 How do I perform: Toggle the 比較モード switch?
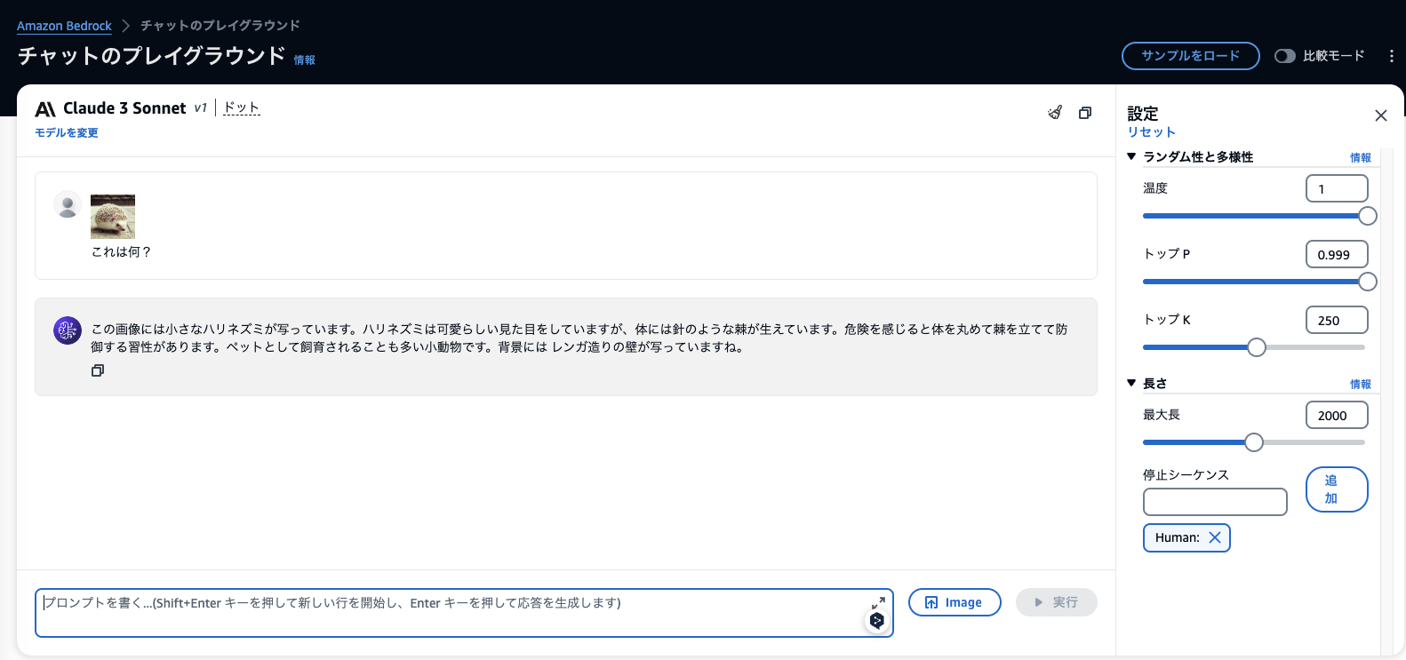[1284, 56]
